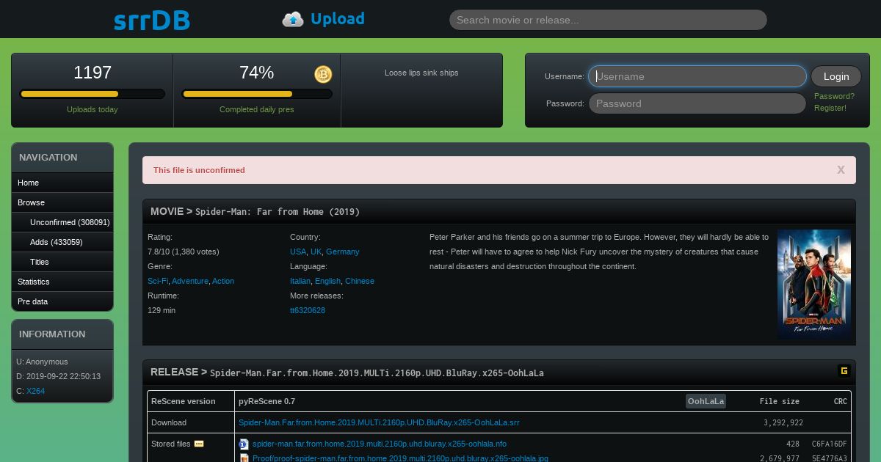Focus the Password input field
The height and width of the screenshot is (462, 881).
[x=697, y=103]
